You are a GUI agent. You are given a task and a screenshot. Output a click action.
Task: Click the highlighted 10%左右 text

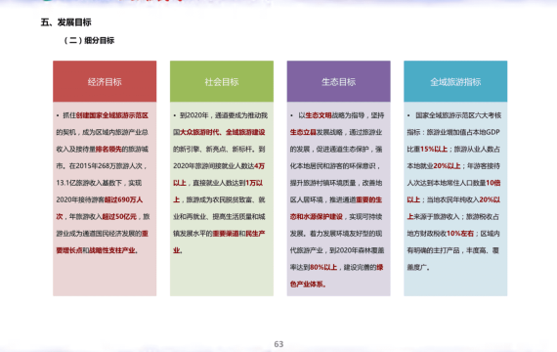pos(460,234)
